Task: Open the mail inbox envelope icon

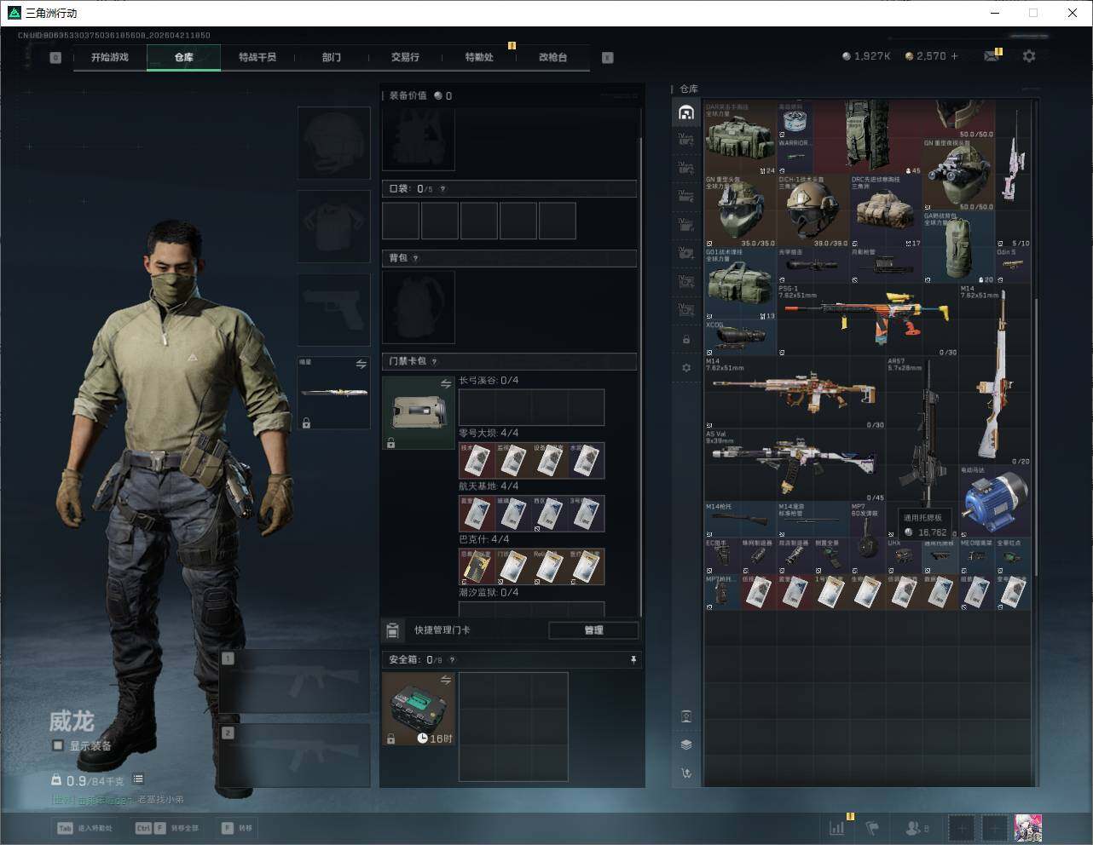Action: pos(991,56)
